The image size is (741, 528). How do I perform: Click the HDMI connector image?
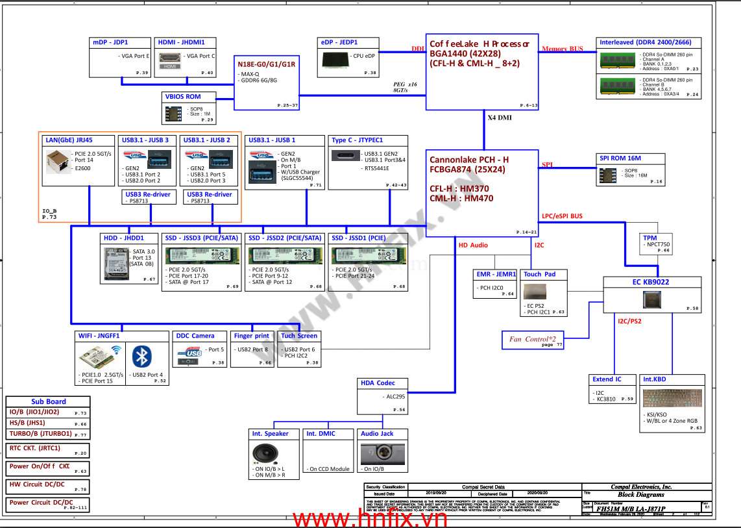click(x=170, y=60)
